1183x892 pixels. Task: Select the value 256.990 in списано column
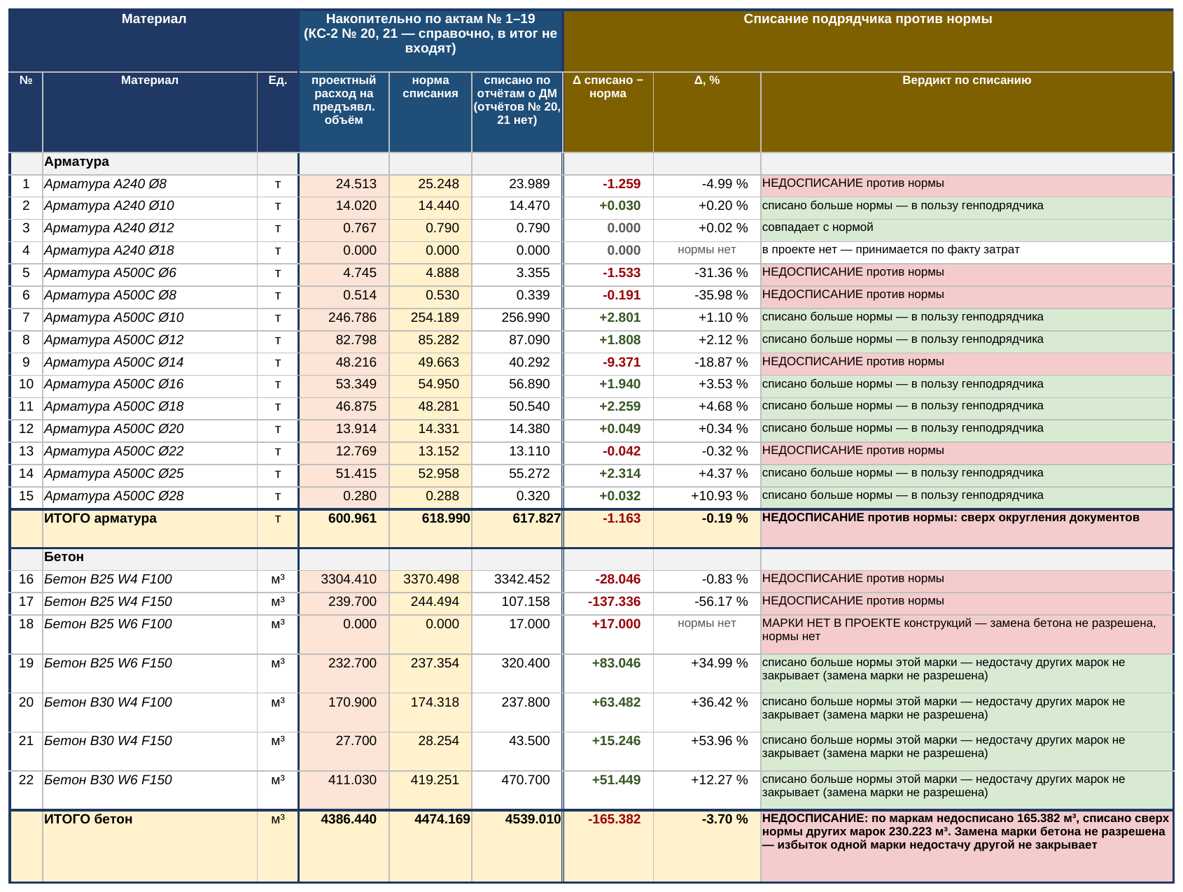tap(517, 318)
